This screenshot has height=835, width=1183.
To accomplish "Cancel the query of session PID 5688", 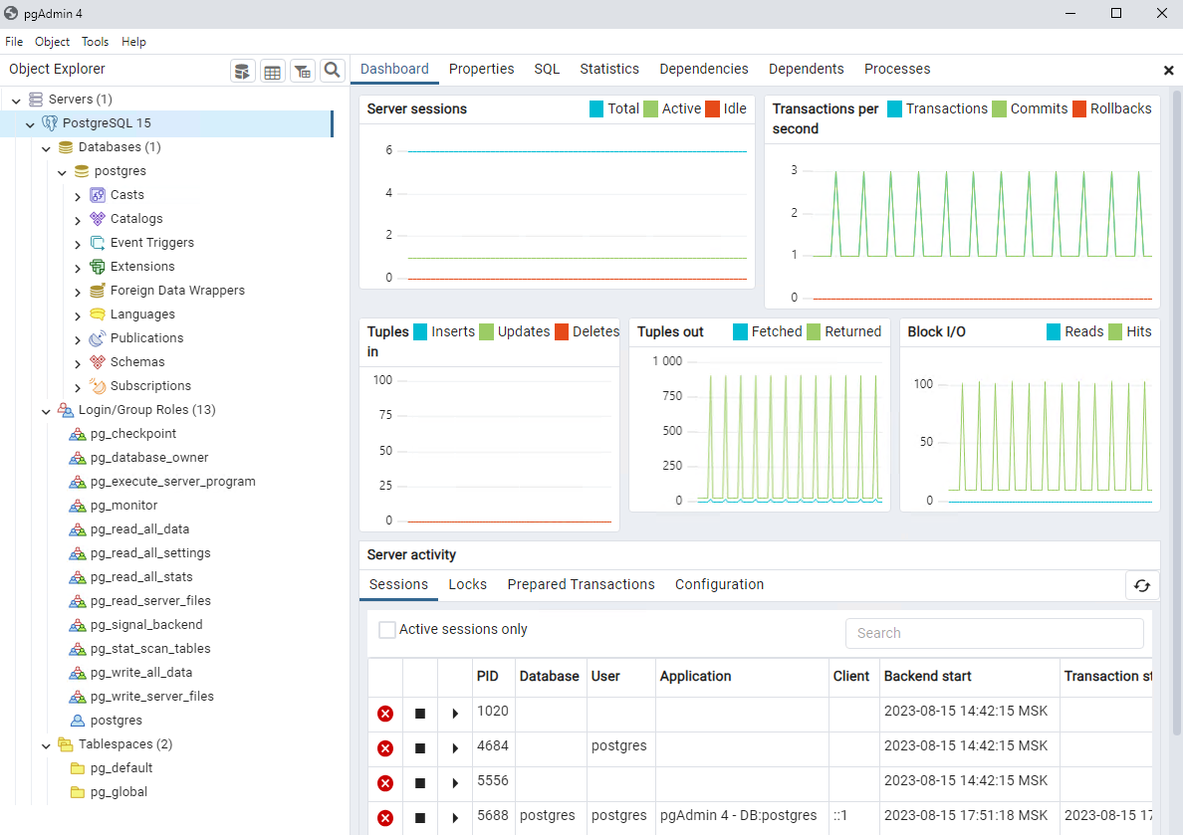I will tap(420, 817).
